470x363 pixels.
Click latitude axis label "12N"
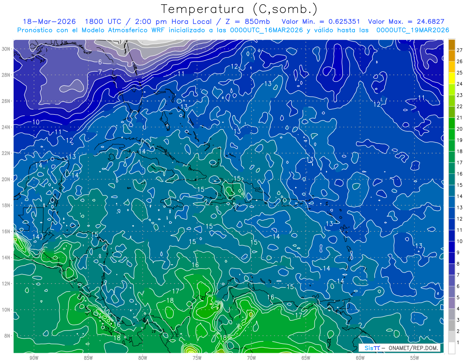tap(6, 284)
